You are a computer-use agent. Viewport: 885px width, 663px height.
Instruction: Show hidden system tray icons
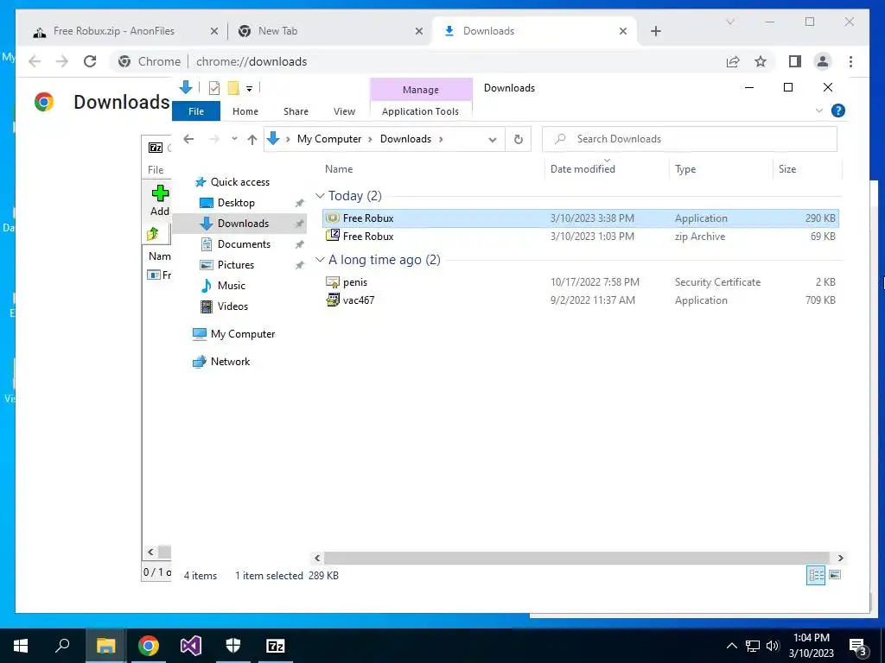(731, 646)
